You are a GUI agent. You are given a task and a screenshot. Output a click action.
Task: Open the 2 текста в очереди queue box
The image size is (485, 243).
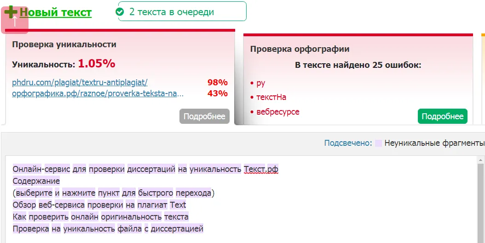coord(182,11)
